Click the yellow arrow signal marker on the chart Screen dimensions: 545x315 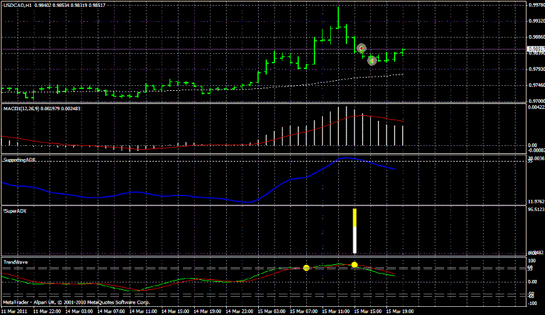[371, 61]
